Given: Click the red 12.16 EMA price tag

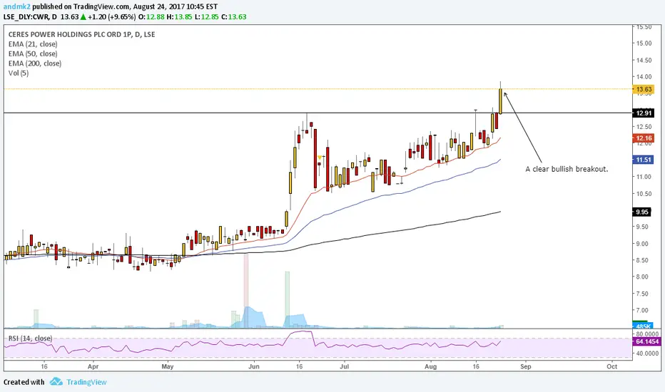Looking at the screenshot, I should pos(644,138).
